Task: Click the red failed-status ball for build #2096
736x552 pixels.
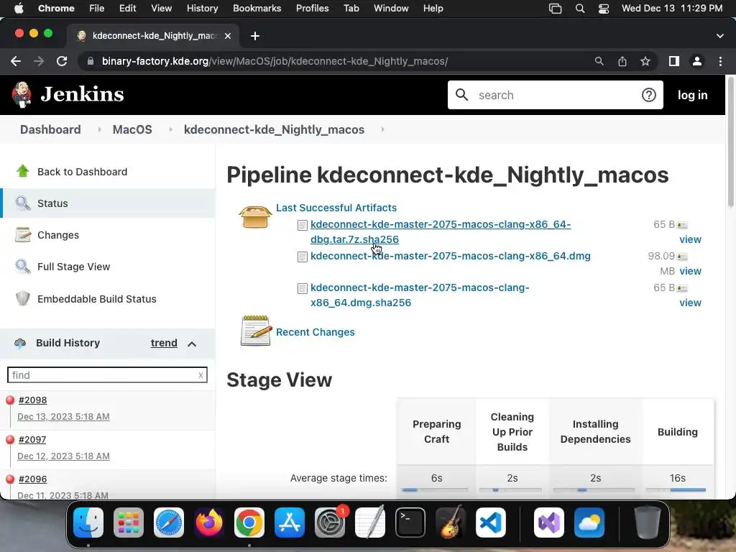Action: click(x=10, y=479)
